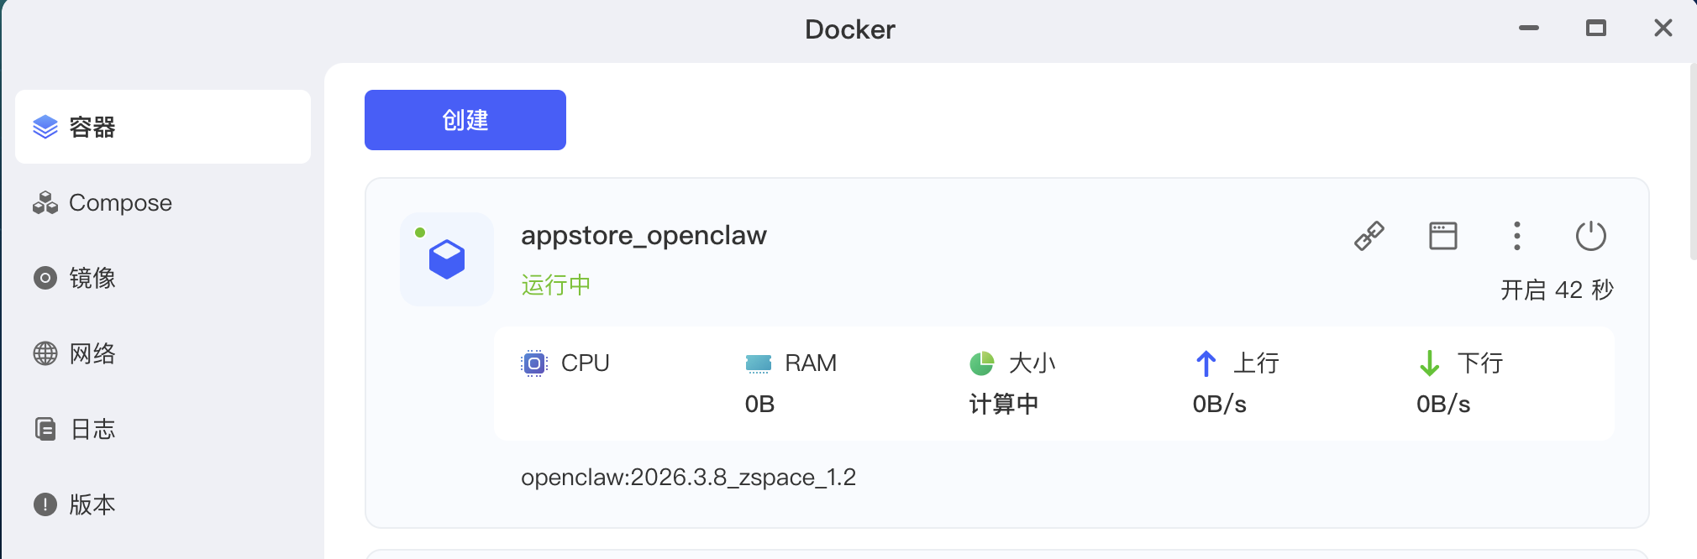Click the blue 上行 upload arrow icon
1697x559 pixels.
[1206, 363]
